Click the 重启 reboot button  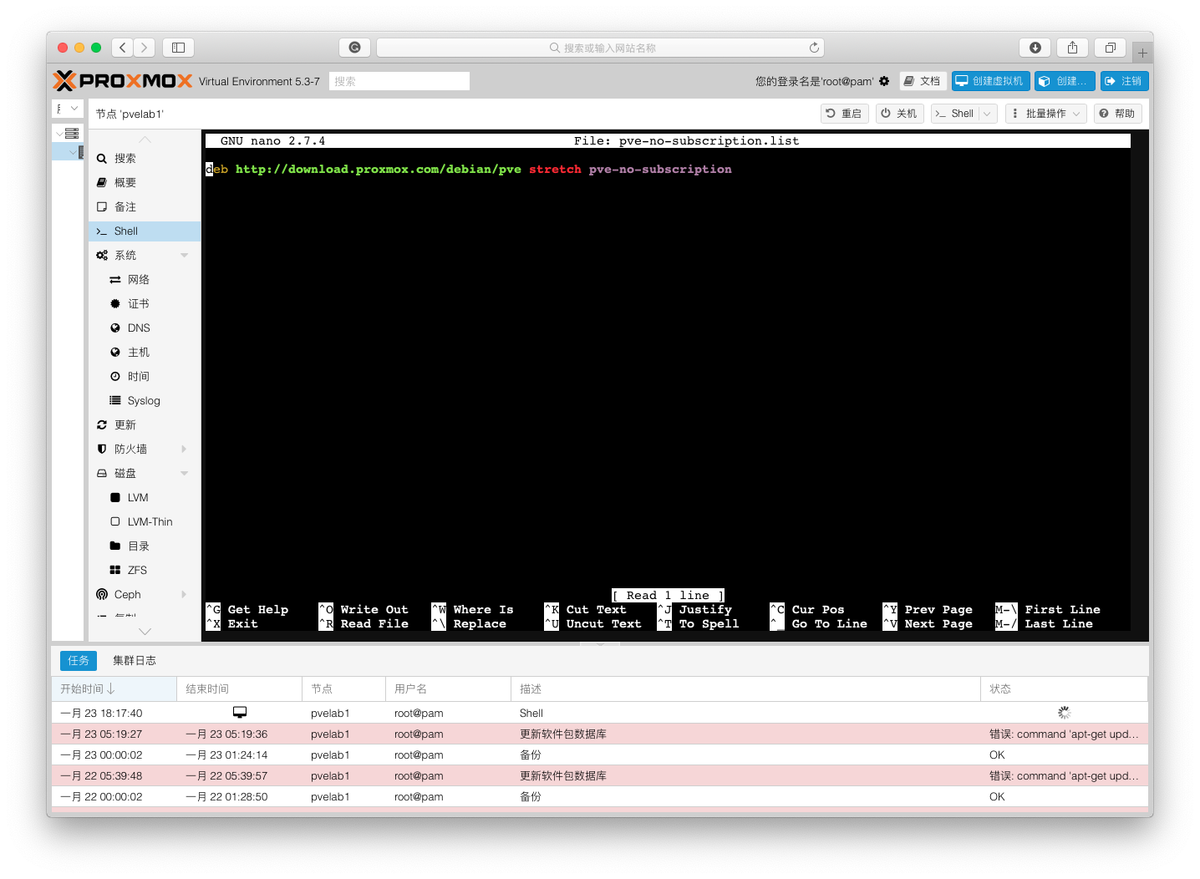[844, 114]
